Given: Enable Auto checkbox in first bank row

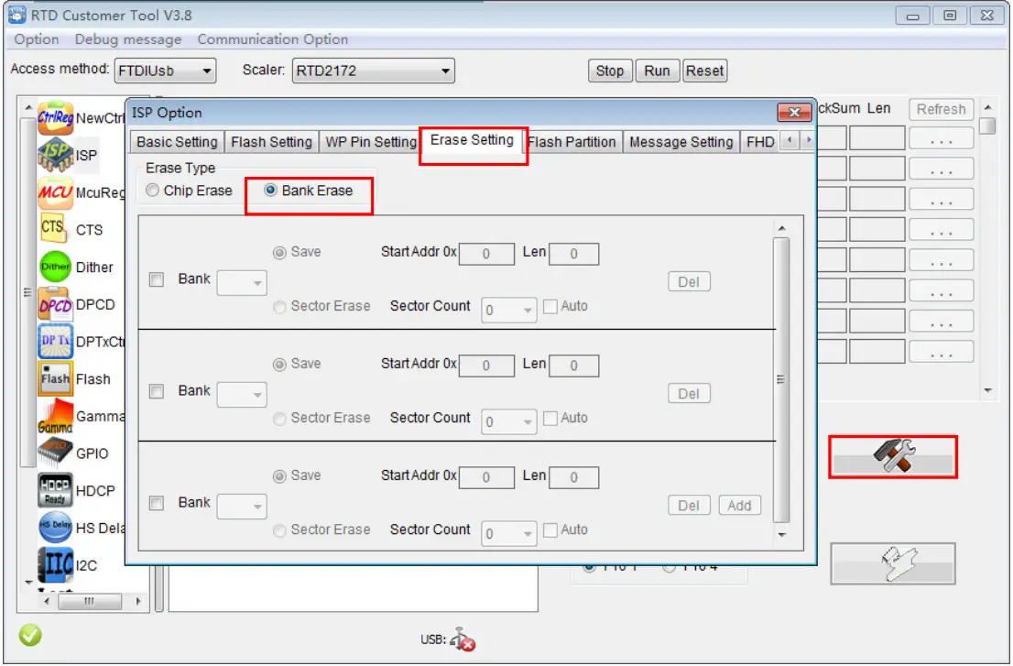Looking at the screenshot, I should [550, 306].
